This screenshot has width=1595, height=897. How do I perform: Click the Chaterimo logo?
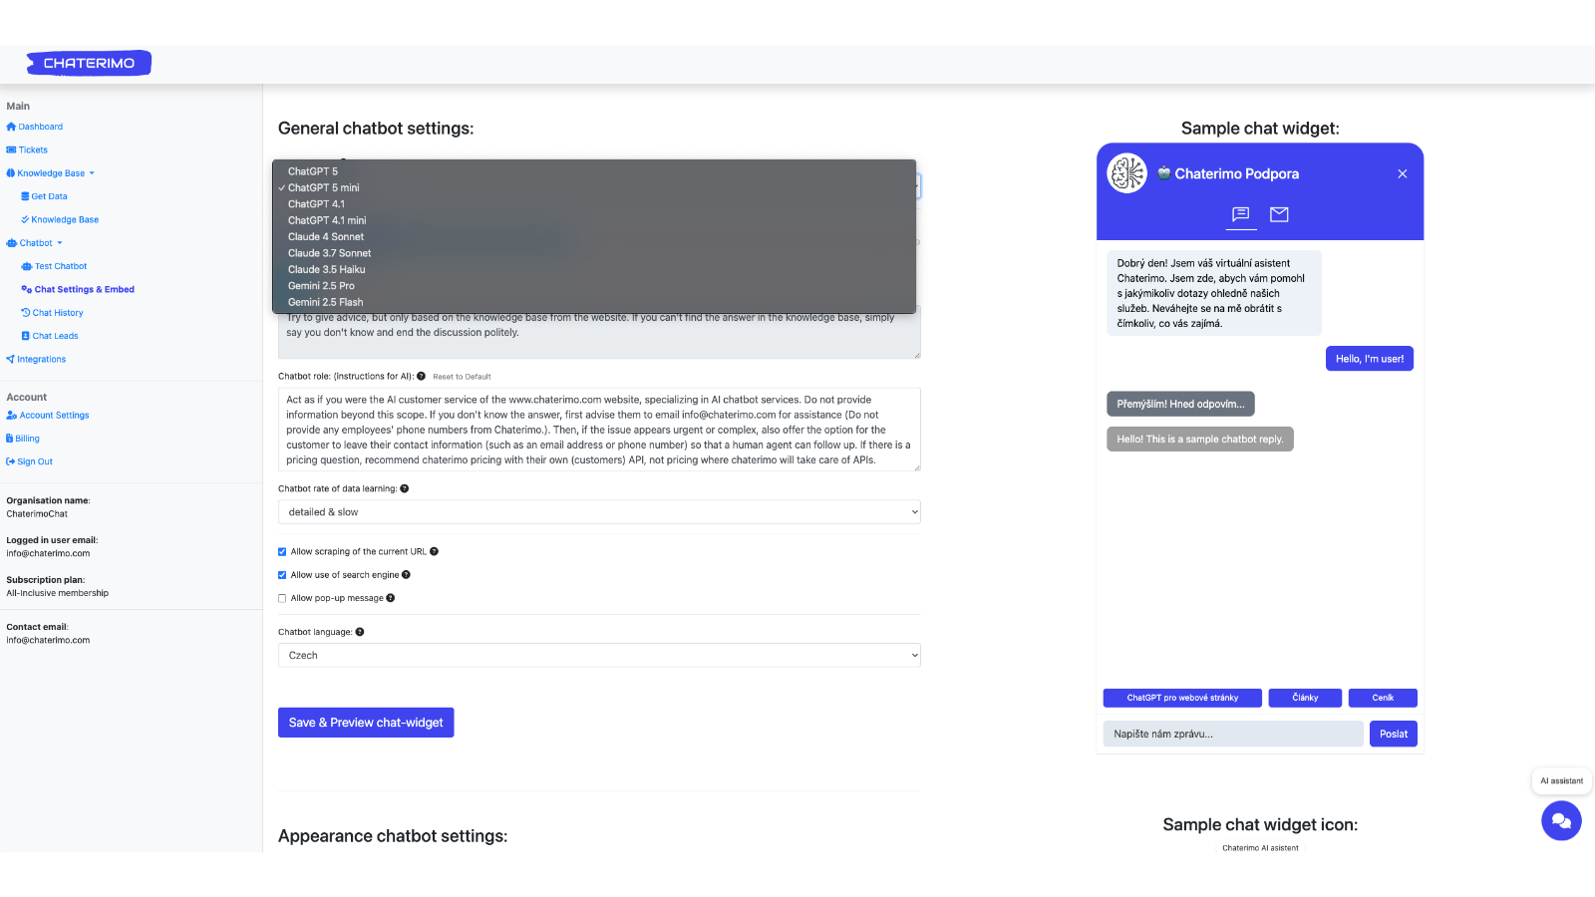(x=90, y=63)
